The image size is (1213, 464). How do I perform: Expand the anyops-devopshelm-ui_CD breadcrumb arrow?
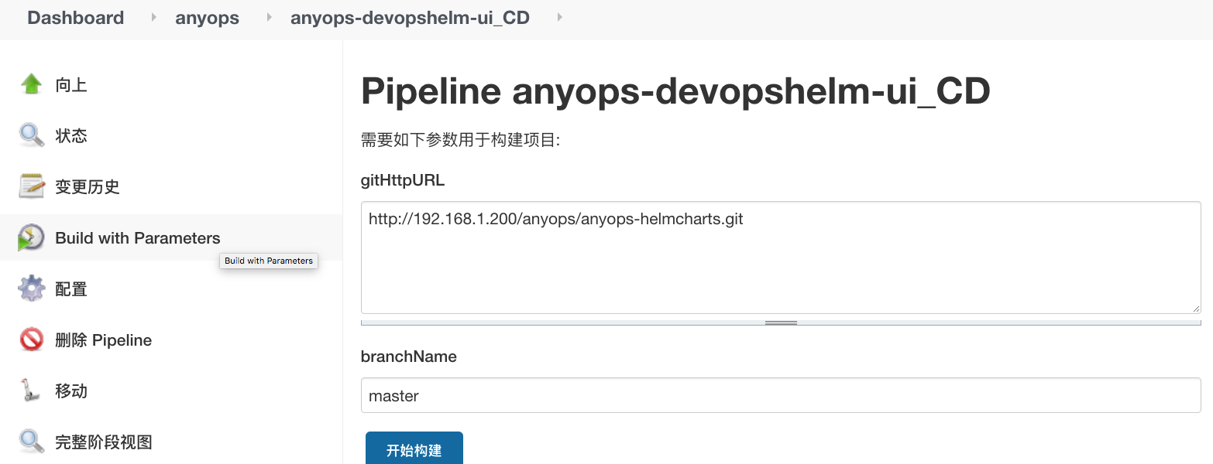point(559,17)
